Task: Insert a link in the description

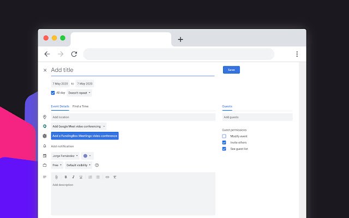Action: coord(107,177)
